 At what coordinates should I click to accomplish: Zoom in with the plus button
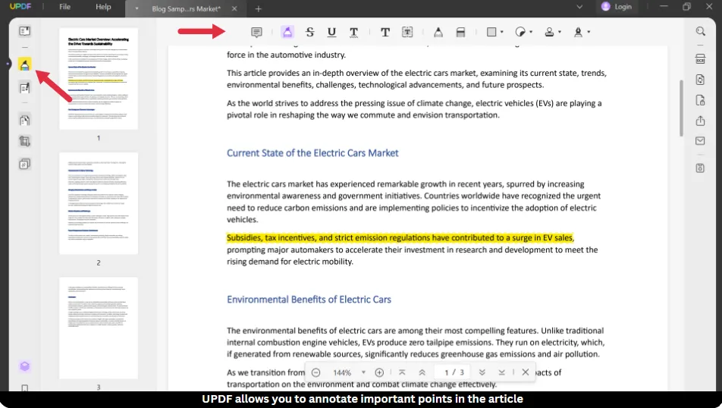tap(379, 372)
